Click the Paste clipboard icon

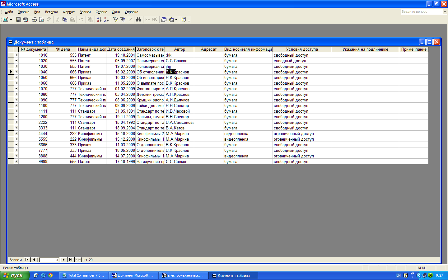point(72,20)
